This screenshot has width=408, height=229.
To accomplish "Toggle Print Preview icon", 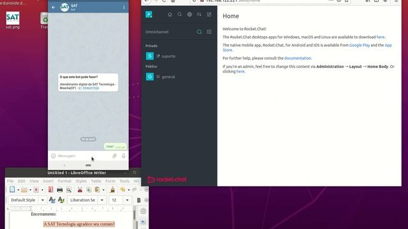I will 69,190.
